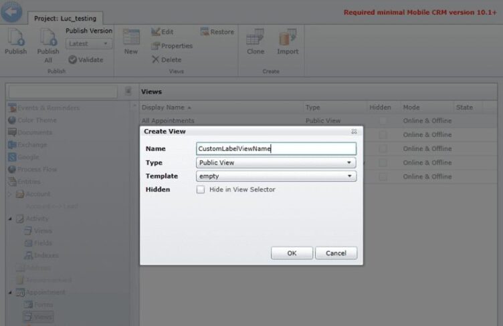Click the Publish icon in ribbon

coord(15,37)
